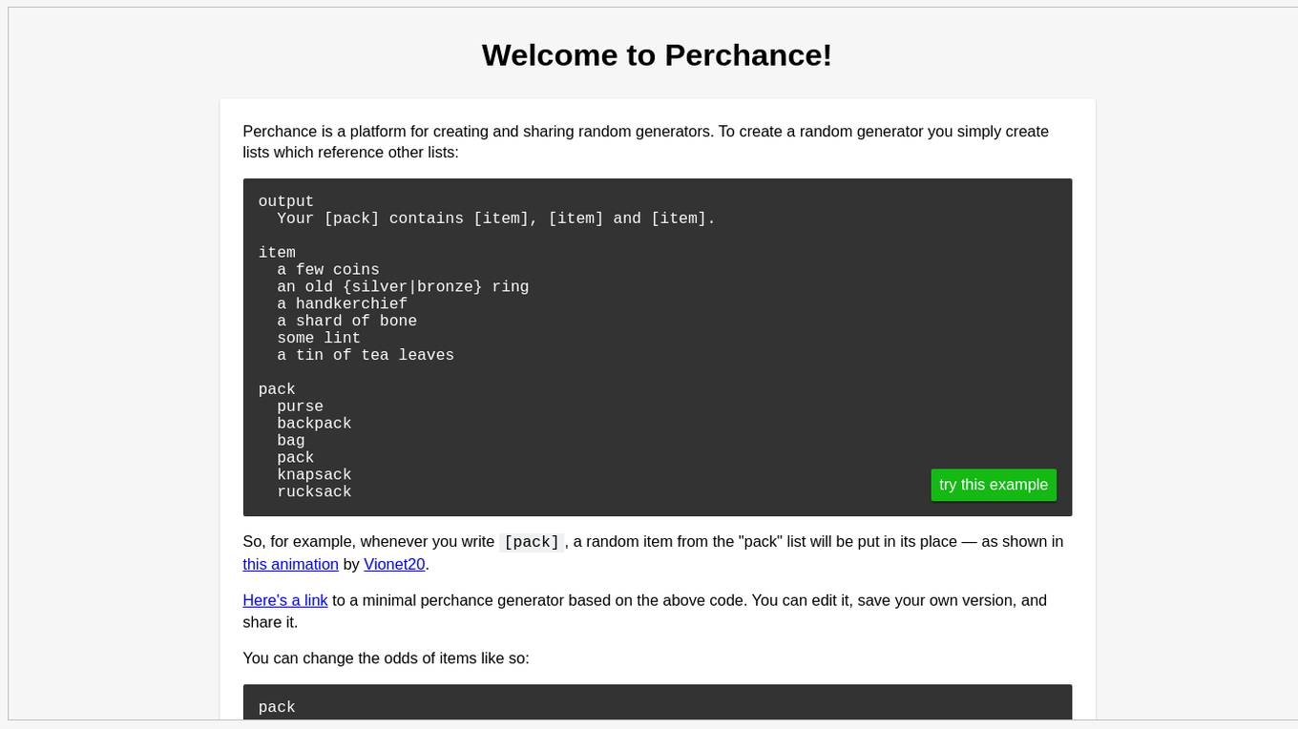
Task: Select the inline '[pack]' code snippet
Action: 532,542
